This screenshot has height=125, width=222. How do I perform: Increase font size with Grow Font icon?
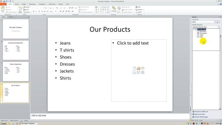point(51,8)
